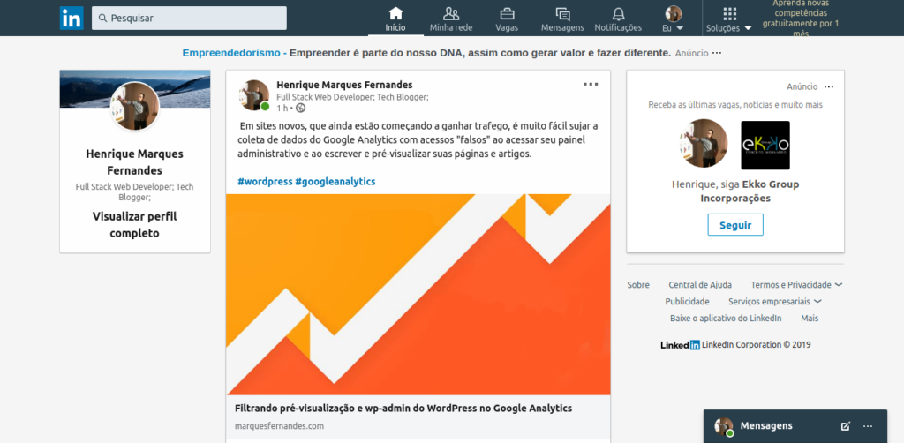The height and width of the screenshot is (443, 904).
Task: Open the Mensagens tab in navbar
Action: [562, 19]
